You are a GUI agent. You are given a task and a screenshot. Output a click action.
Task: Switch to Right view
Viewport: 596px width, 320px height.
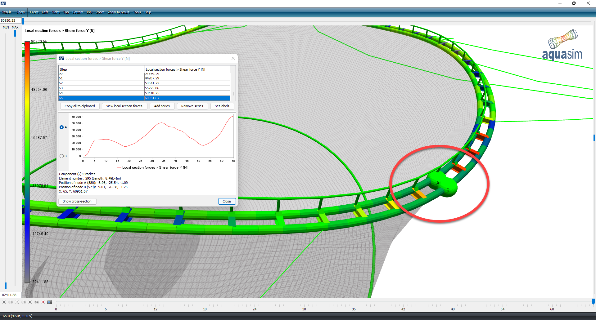pos(56,12)
